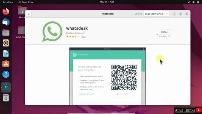
Task: Go back using the header back arrow
Action: point(28,14)
